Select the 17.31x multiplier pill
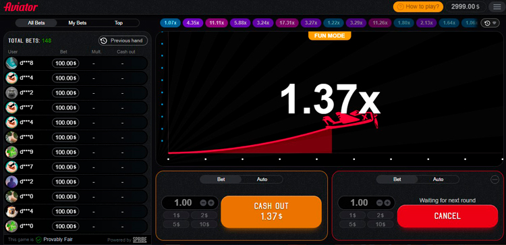The width and height of the screenshot is (506, 245). [x=287, y=23]
